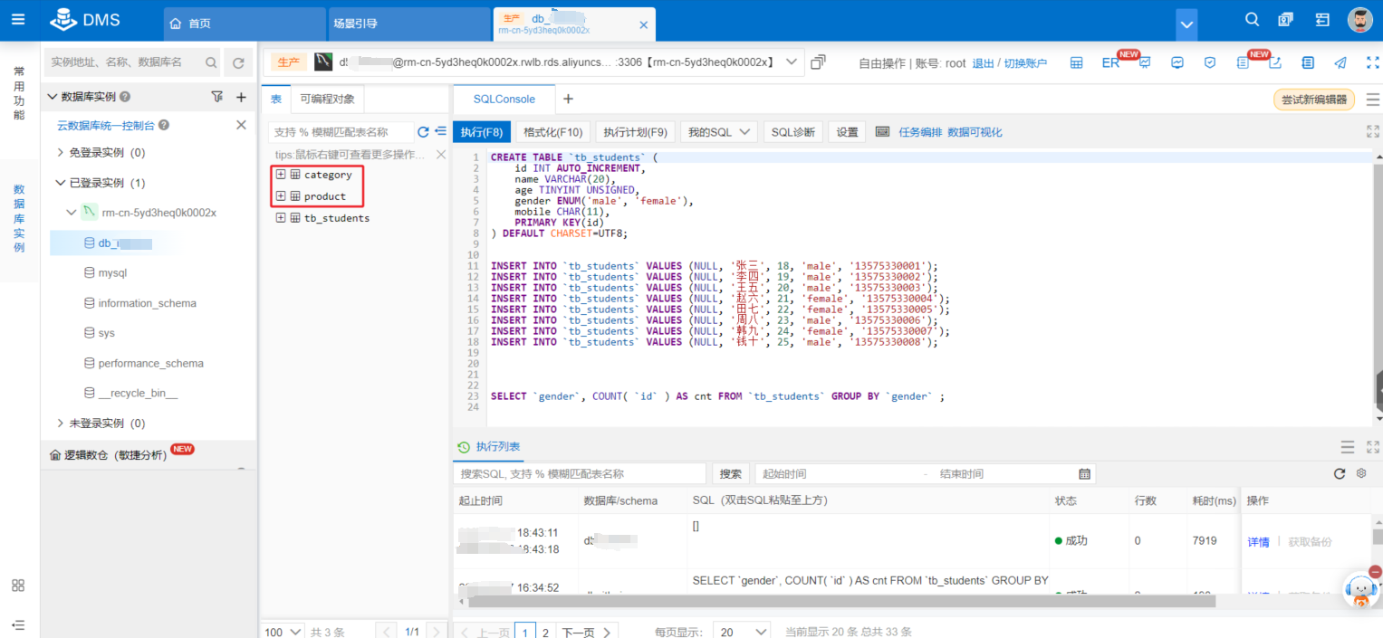Focus the table name fuzzy-match field
Image resolution: width=1383 pixels, height=638 pixels.
(x=341, y=132)
